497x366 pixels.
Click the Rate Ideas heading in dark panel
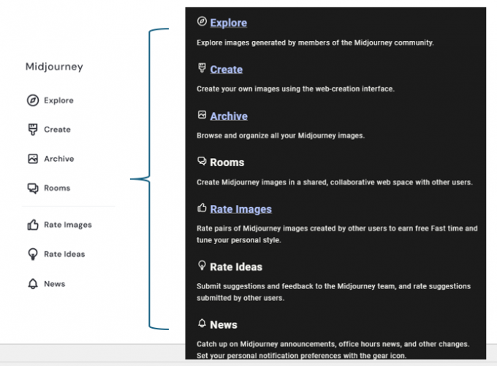click(x=236, y=267)
